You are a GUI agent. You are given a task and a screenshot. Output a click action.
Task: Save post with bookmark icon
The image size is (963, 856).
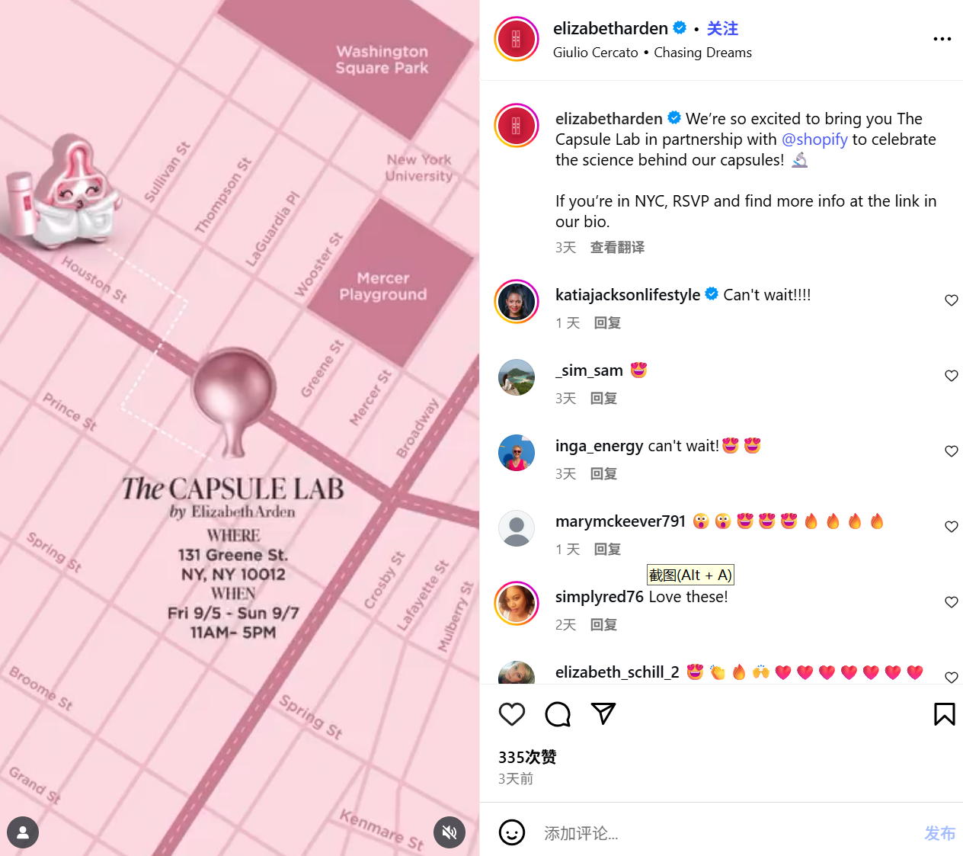tap(944, 714)
